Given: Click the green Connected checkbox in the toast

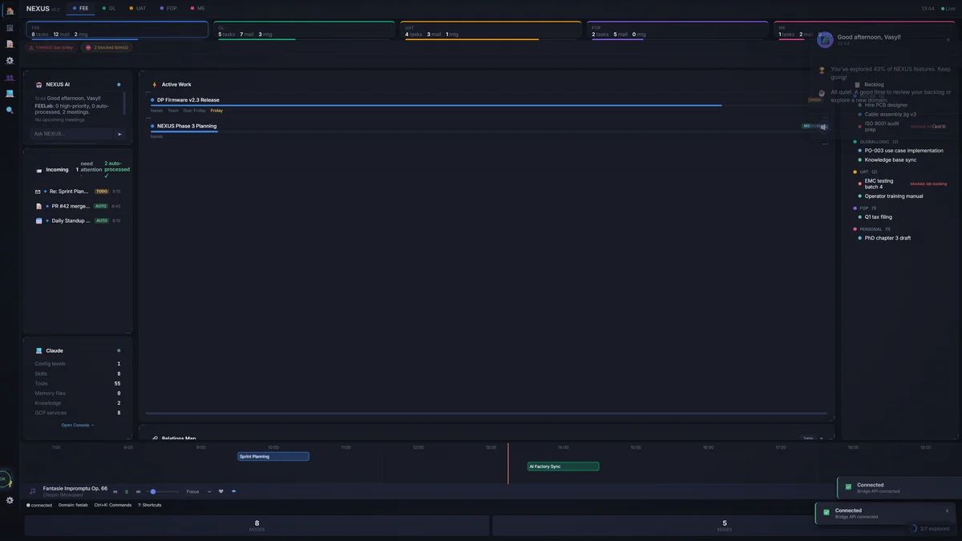Looking at the screenshot, I should tap(826, 511).
